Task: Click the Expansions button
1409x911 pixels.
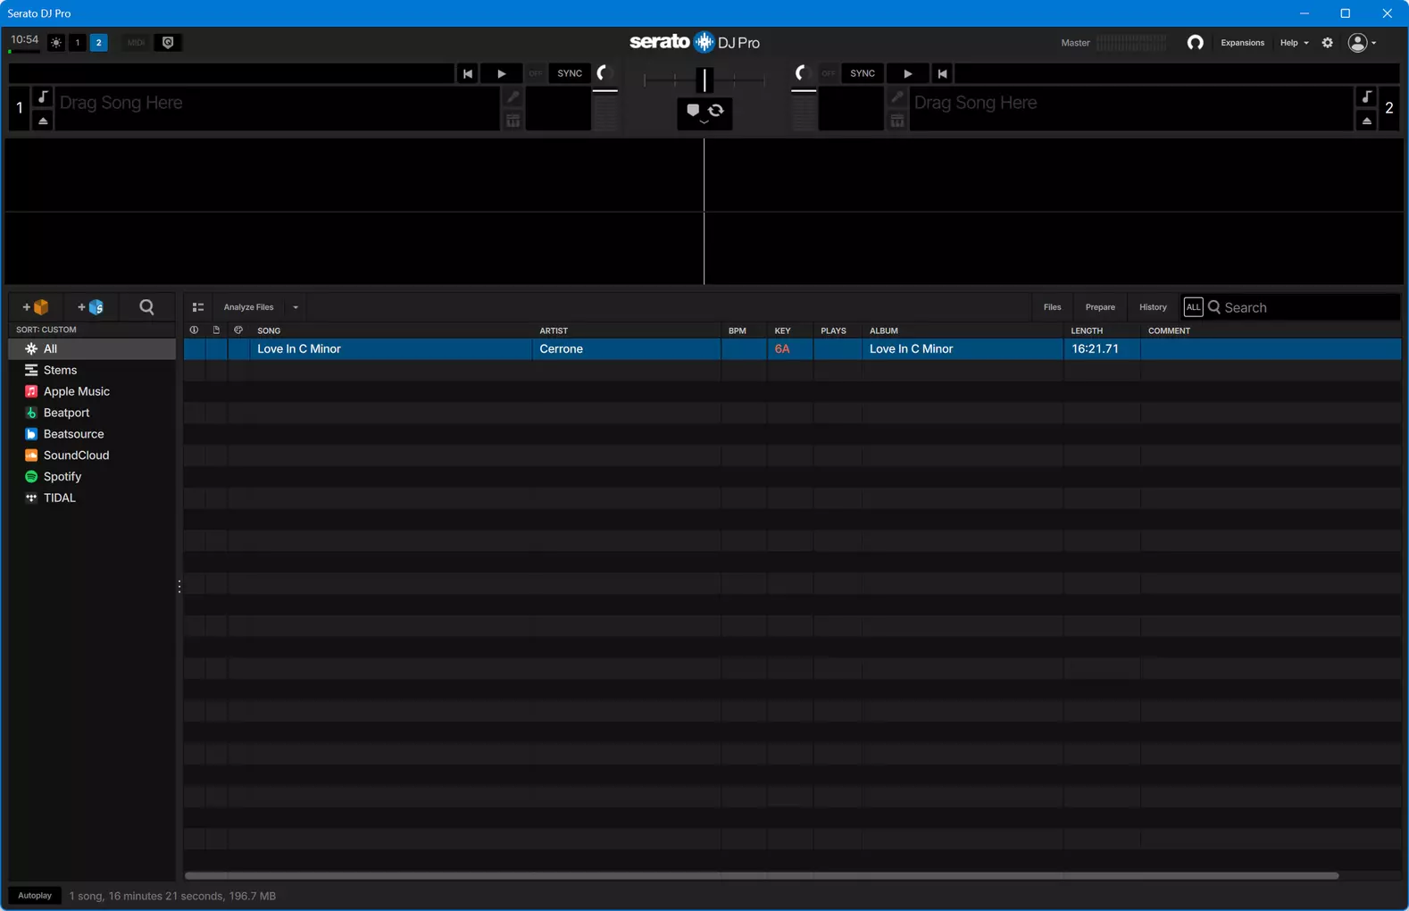Action: pos(1242,43)
